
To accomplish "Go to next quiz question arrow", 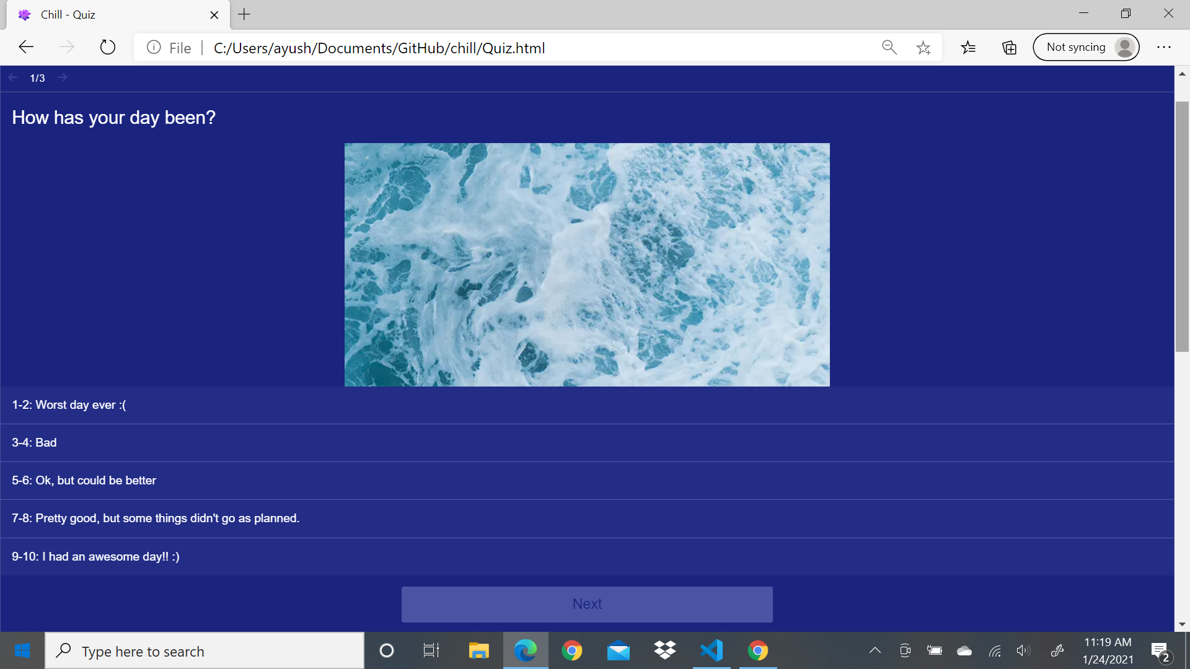I will pyautogui.click(x=63, y=77).
